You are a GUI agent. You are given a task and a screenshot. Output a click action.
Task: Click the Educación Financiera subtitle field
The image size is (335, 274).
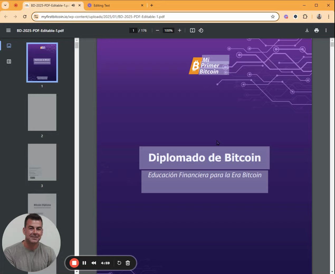click(x=205, y=182)
